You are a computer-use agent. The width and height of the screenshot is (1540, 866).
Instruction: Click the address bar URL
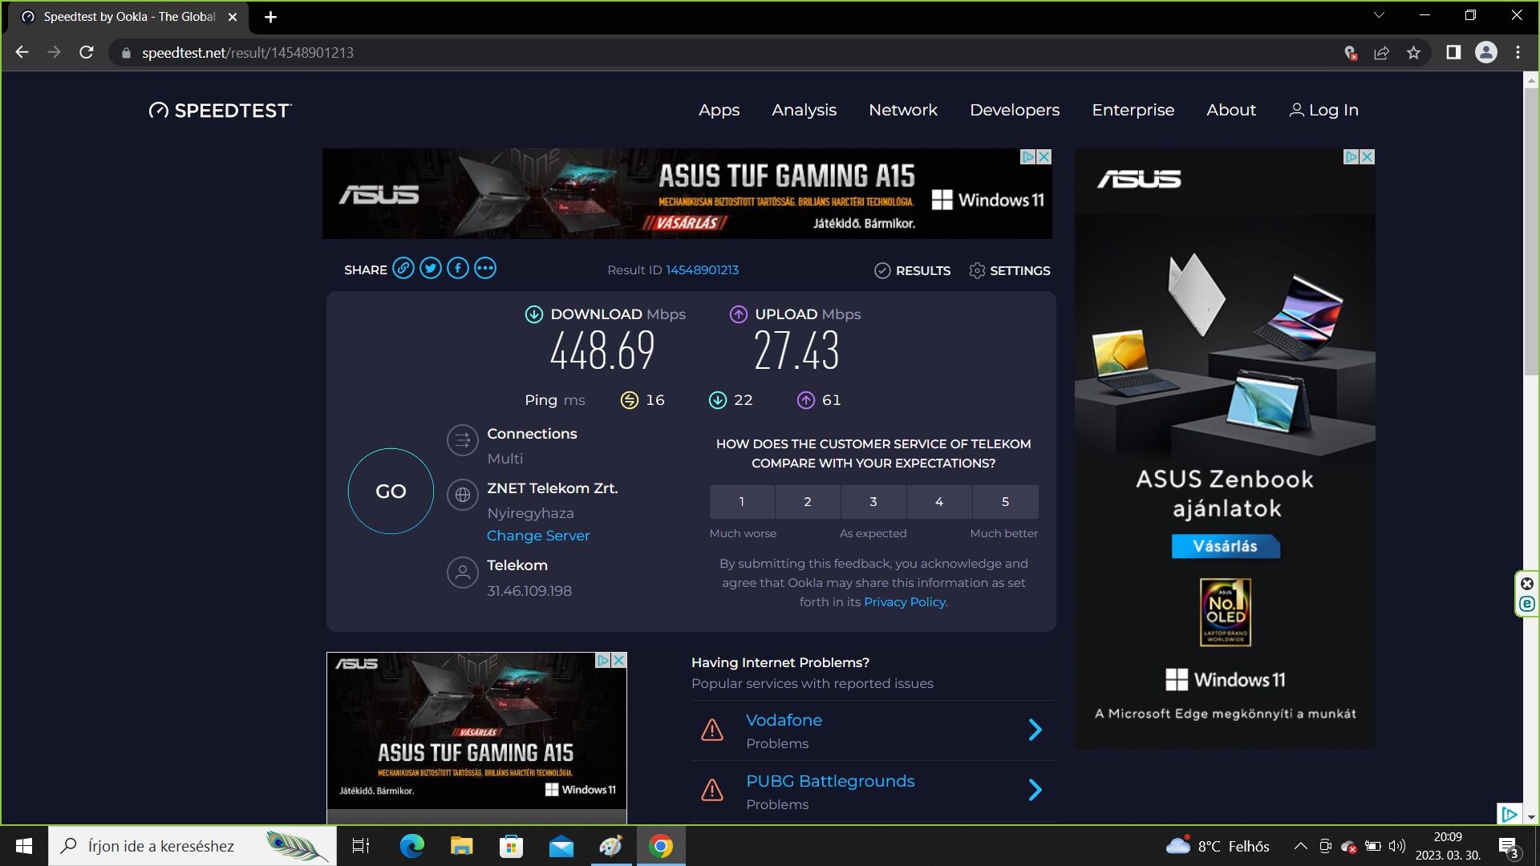[x=248, y=53]
